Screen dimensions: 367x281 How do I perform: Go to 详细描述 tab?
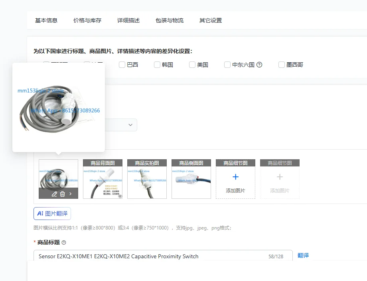pyautogui.click(x=128, y=20)
